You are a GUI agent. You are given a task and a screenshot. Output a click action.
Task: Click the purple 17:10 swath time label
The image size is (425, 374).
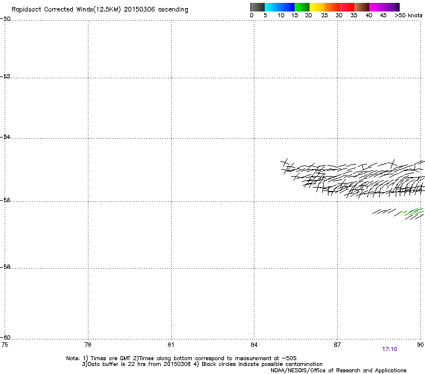389,349
